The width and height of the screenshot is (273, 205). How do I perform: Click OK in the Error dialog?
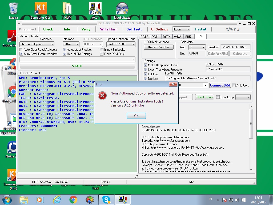(136, 116)
